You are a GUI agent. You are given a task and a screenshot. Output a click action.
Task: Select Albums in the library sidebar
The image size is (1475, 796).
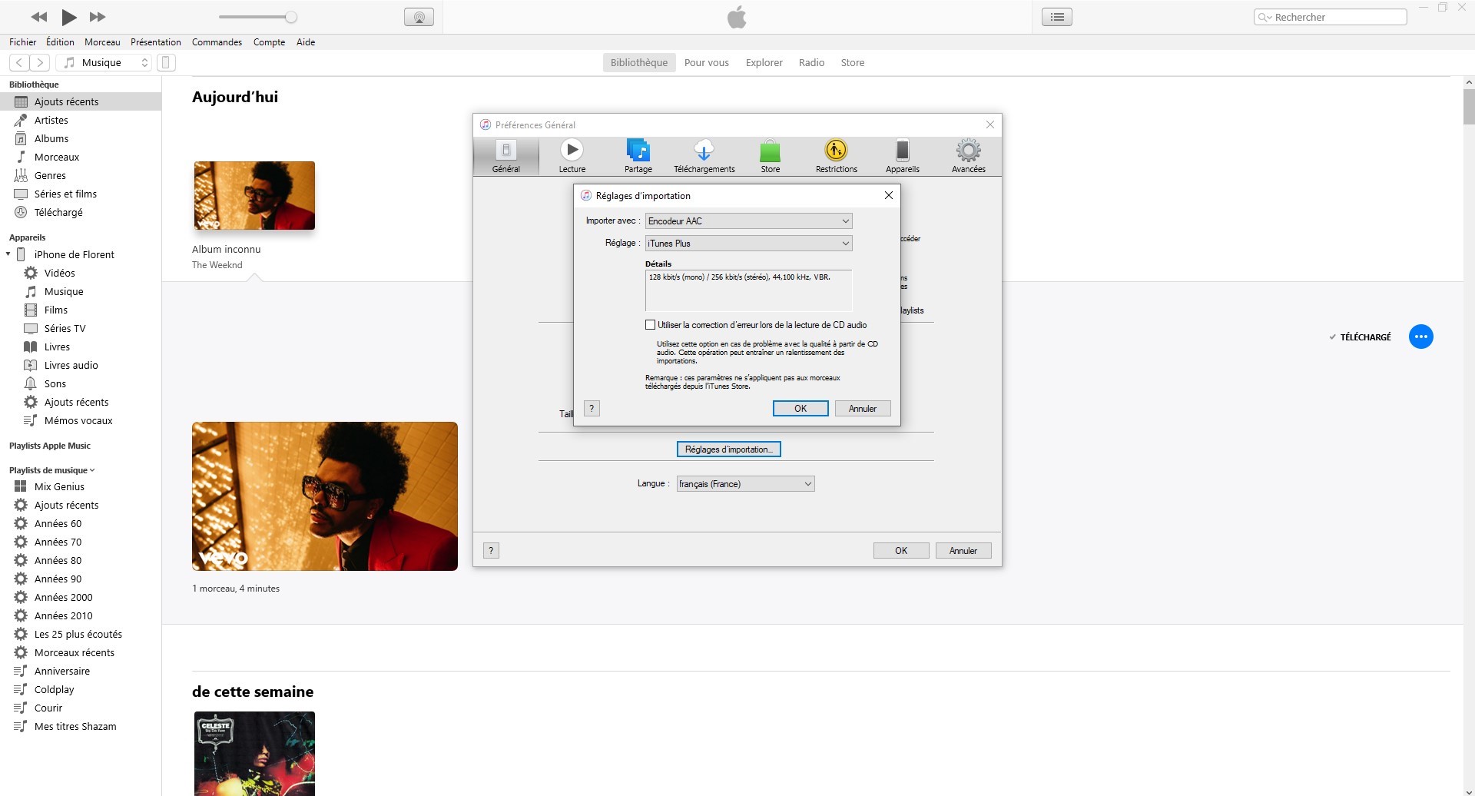[x=81, y=138]
